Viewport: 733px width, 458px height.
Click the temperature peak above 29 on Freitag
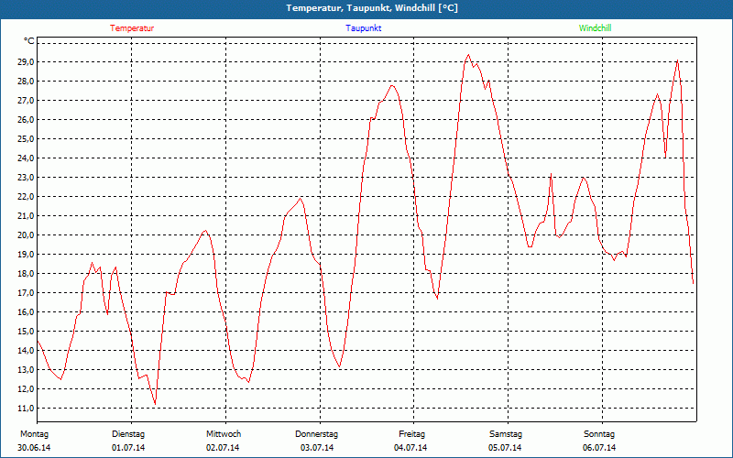pos(468,55)
